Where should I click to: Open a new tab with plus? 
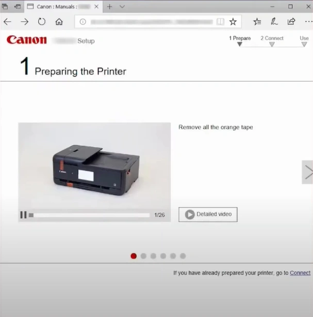[x=109, y=7]
